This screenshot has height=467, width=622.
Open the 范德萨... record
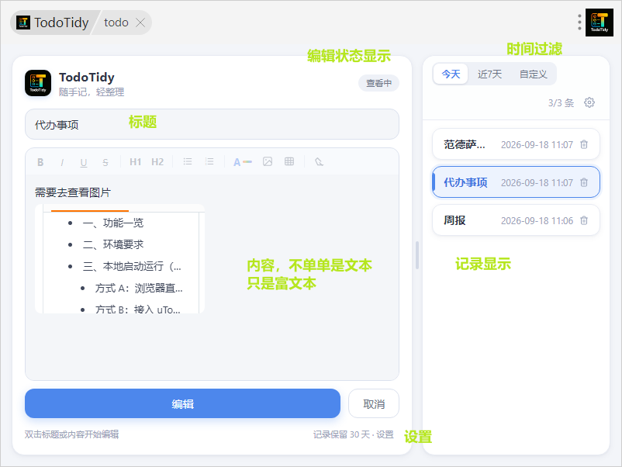tap(516, 144)
